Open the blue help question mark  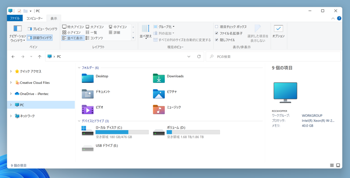click(x=339, y=18)
